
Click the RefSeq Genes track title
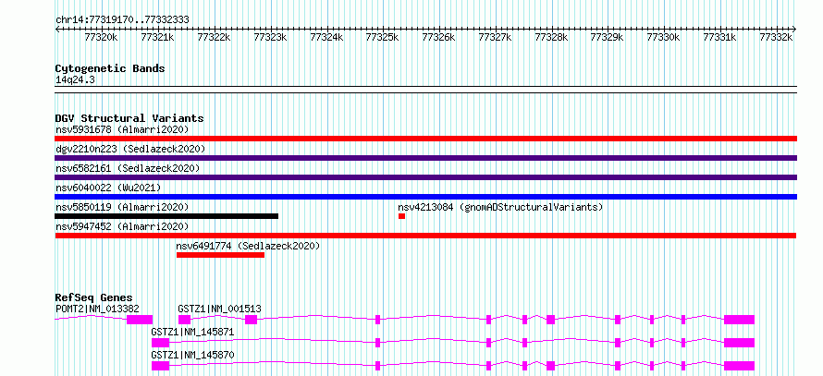click(94, 297)
